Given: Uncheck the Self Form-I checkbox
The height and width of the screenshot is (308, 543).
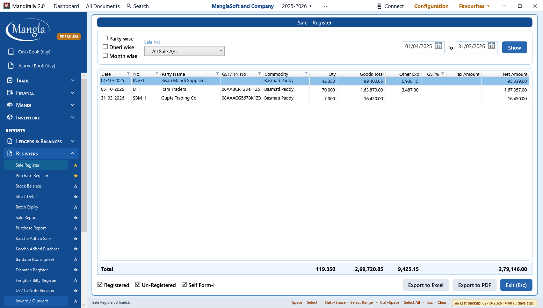Looking at the screenshot, I should 184,285.
